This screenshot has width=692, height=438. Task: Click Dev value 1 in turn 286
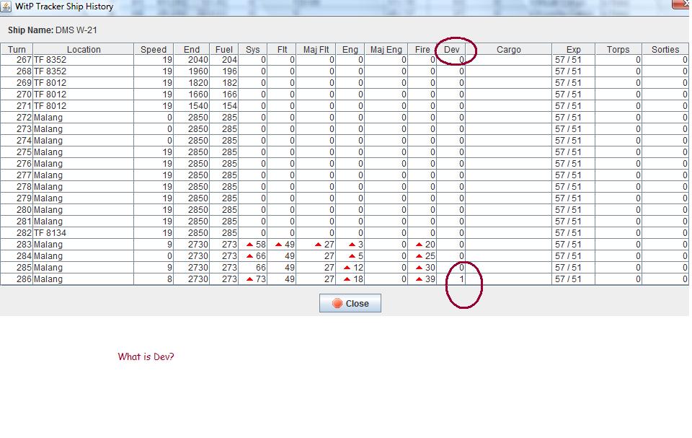(x=451, y=279)
